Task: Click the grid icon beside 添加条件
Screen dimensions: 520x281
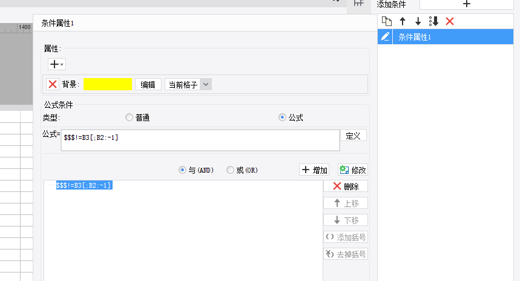Action: click(x=358, y=3)
